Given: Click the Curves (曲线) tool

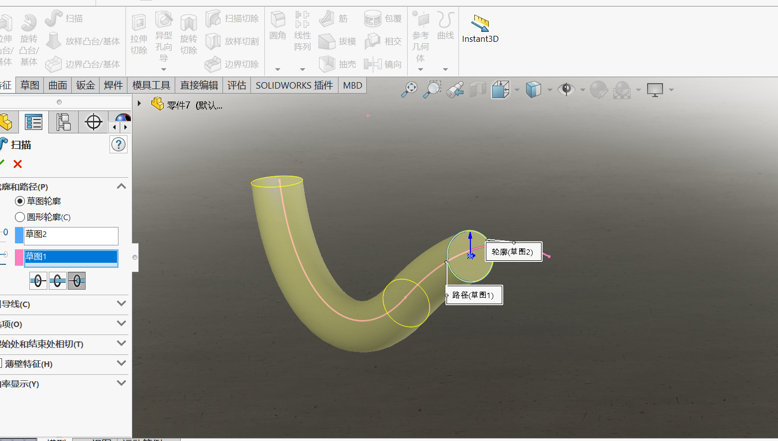Looking at the screenshot, I should (445, 26).
